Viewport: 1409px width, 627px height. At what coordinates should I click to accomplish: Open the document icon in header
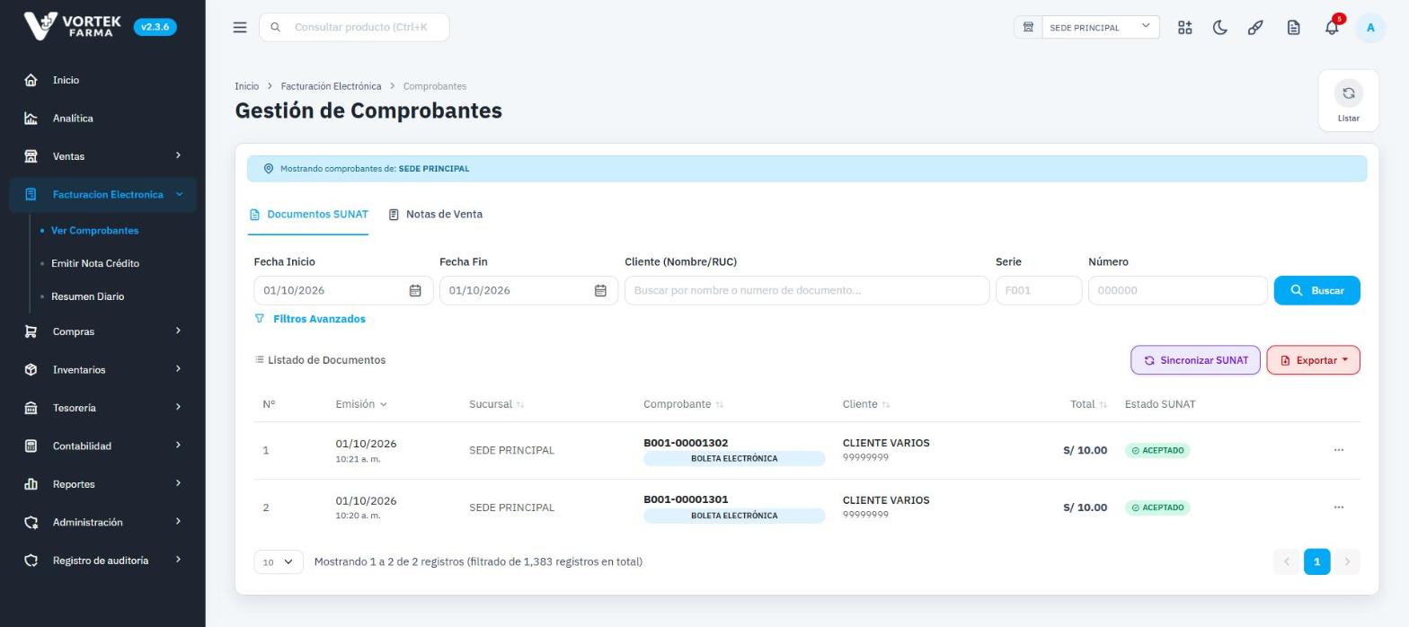click(x=1293, y=27)
